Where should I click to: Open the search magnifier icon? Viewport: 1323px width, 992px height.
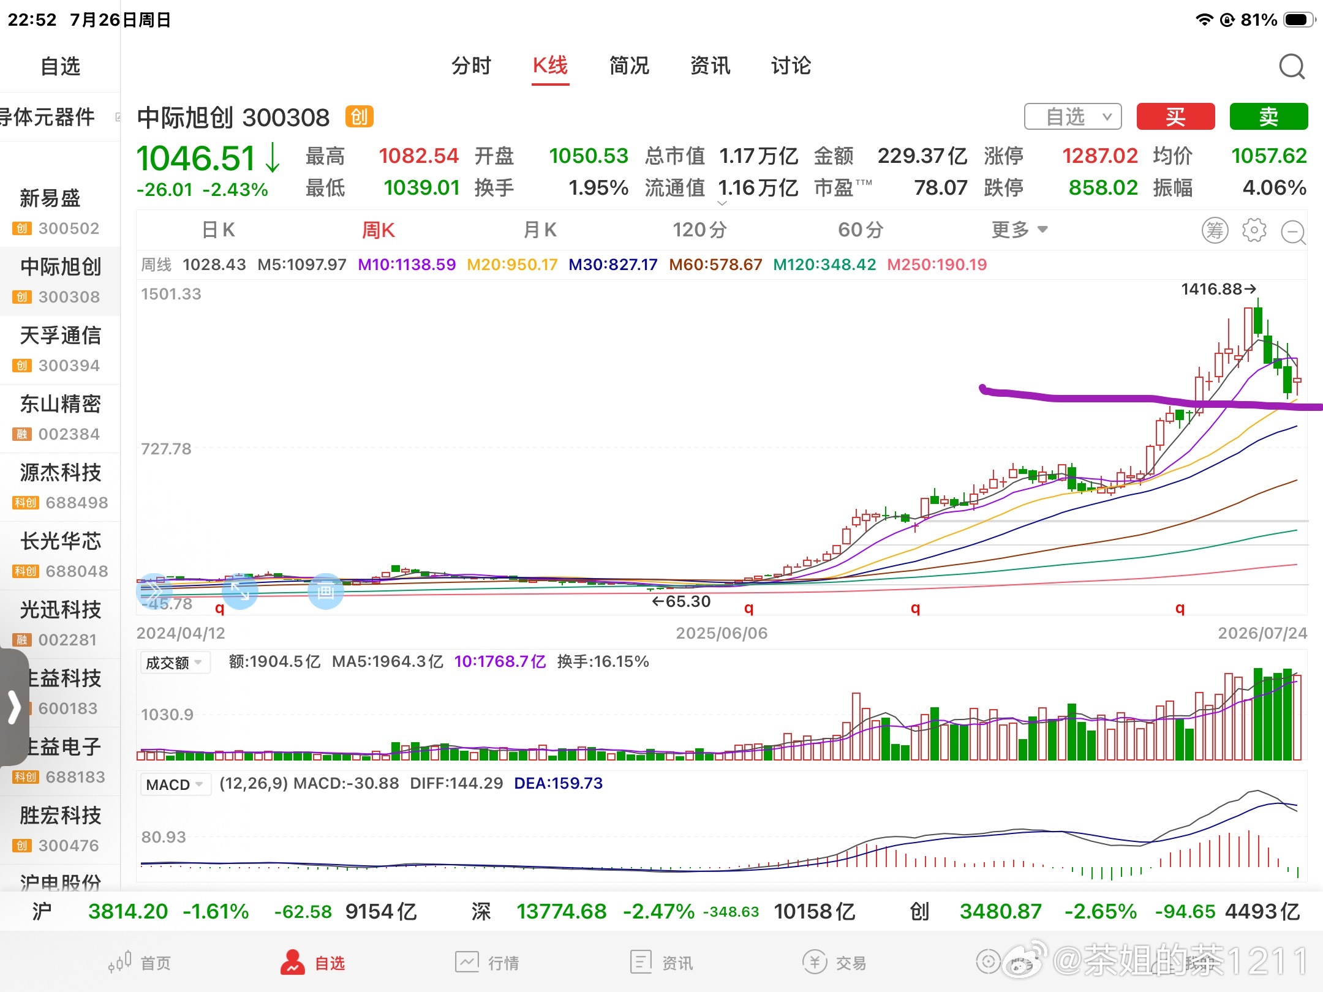pos(1292,66)
